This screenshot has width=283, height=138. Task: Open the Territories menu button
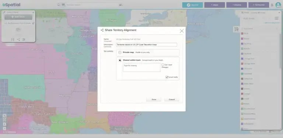click(259, 5)
